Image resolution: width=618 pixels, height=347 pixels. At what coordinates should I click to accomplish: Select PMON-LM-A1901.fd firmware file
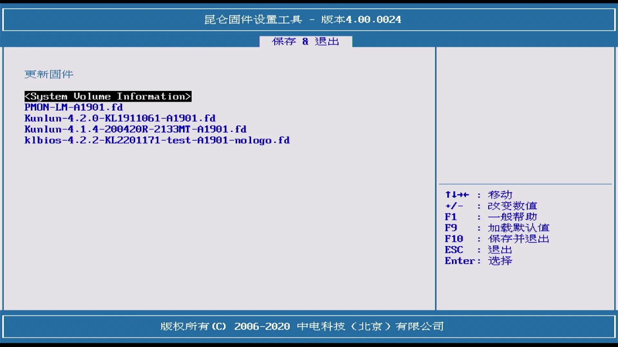(74, 107)
